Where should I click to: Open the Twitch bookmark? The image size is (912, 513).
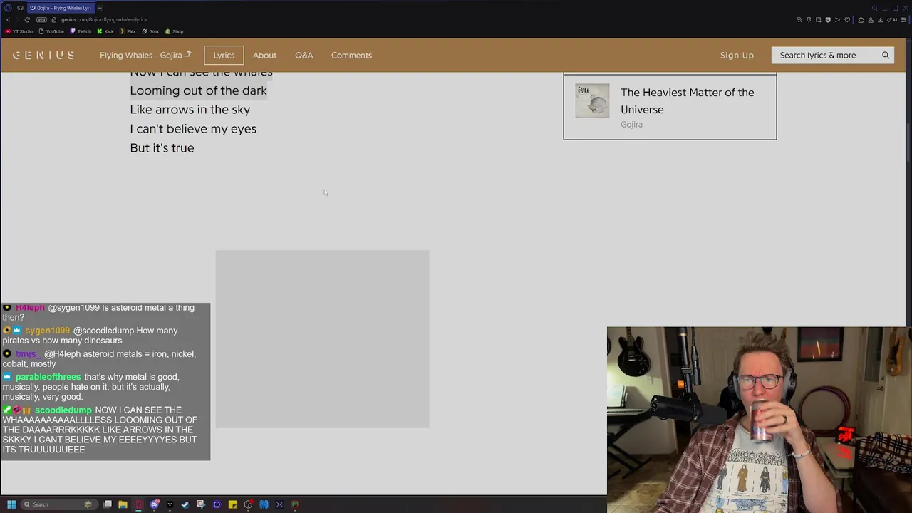81,31
